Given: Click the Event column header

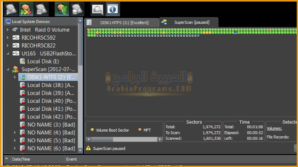Looking at the screenshot, I should tap(71, 159).
